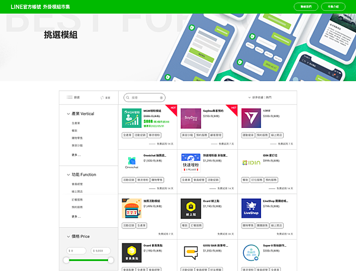Move the maximum price slider handle
Viewport: 356px width, 271px height.
111,260
